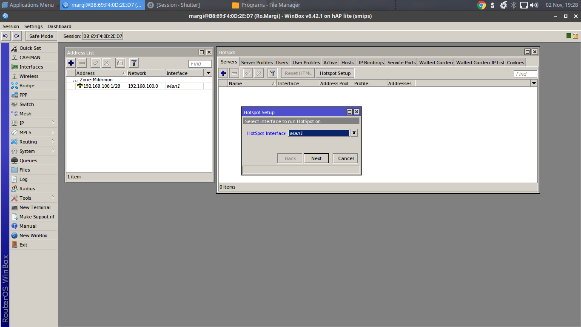
Task: Open Hotspot servers column chooser dropdown
Action: (534, 83)
